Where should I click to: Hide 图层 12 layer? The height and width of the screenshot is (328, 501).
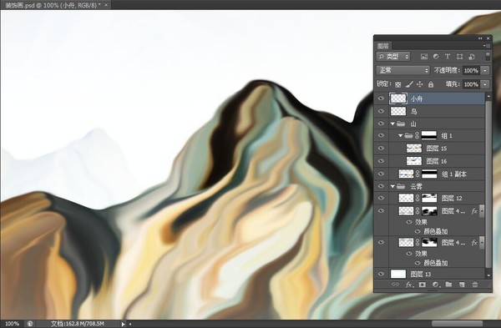(x=381, y=199)
